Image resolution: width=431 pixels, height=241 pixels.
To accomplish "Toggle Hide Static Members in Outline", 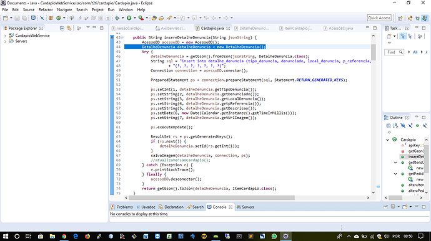I will 410,126.
